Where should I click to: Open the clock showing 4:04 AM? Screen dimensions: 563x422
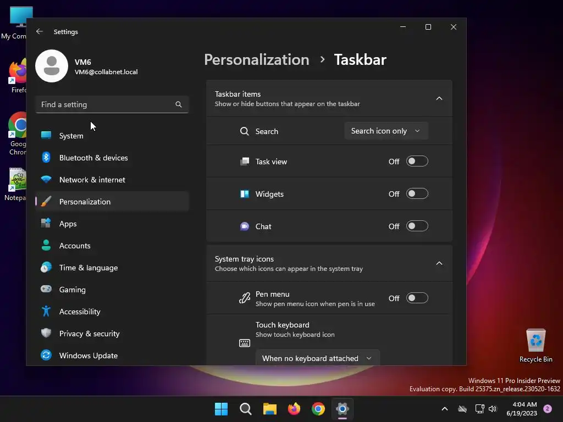pos(522,409)
